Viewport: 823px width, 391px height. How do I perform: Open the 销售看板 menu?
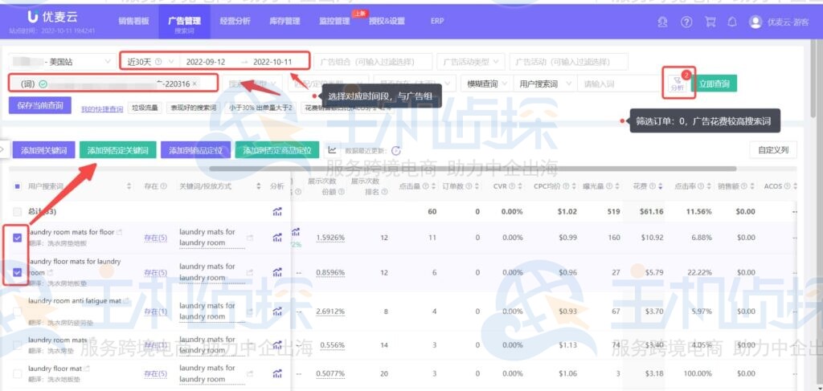pyautogui.click(x=133, y=22)
